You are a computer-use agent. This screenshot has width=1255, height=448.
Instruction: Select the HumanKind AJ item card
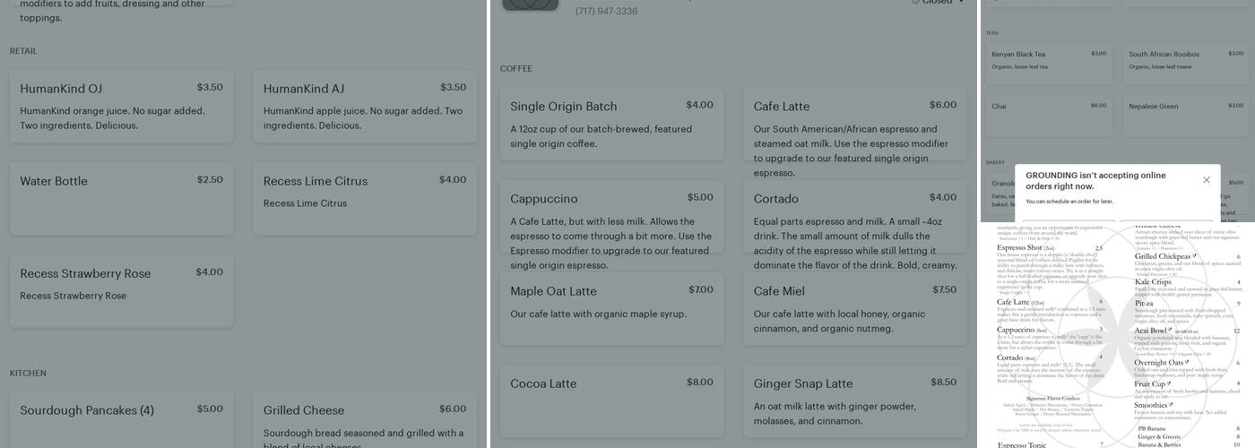(x=365, y=106)
